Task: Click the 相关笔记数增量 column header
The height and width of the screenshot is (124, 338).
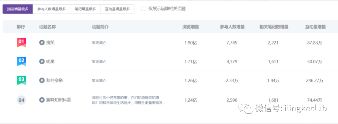Action: (274, 27)
